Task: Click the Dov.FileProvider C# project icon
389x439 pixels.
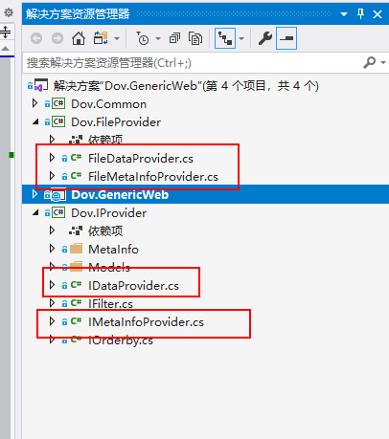Action: [x=58, y=121]
